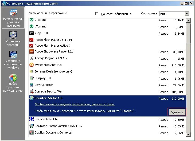Select CDisplay 1.8 entry
This screenshot has height=141, width=195.
42,78
